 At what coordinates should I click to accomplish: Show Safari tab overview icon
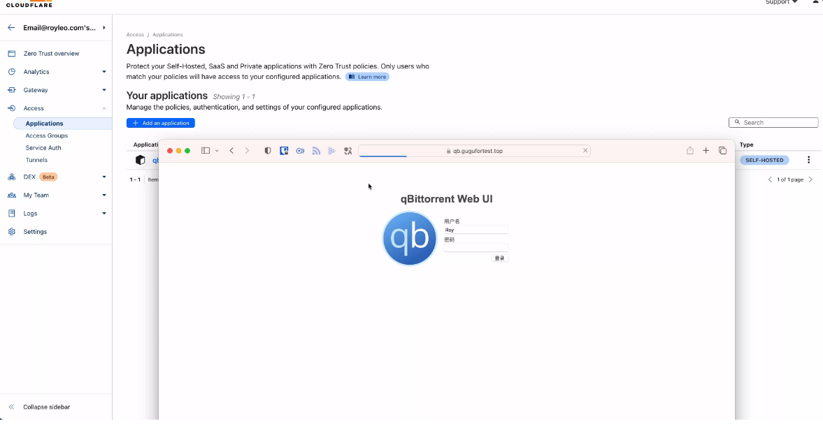pos(722,151)
